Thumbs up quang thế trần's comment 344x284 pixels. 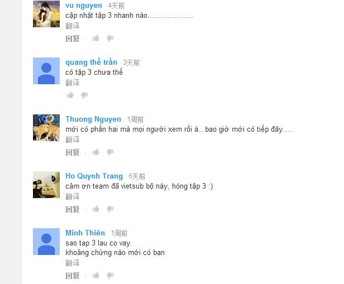click(70, 95)
